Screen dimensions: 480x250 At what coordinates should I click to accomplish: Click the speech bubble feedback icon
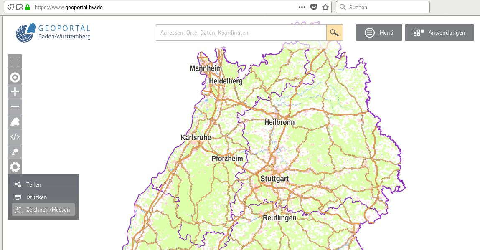pyautogui.click(x=15, y=152)
